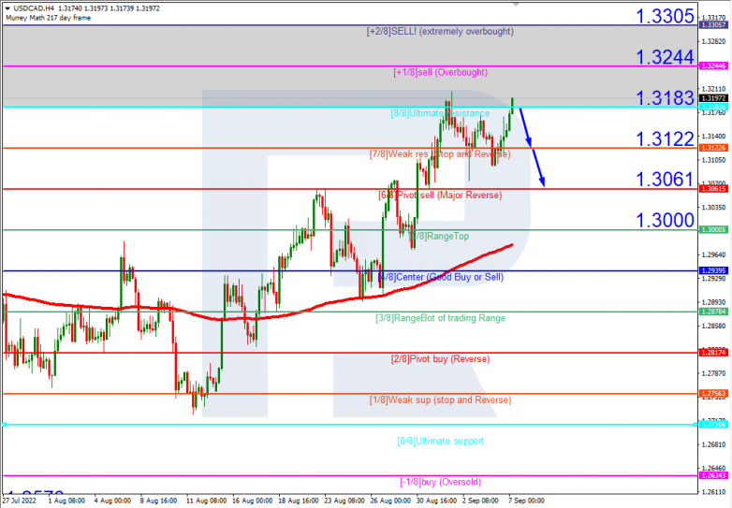Click the orange 1.31226 price tag
The width and height of the screenshot is (732, 508).
714,148
